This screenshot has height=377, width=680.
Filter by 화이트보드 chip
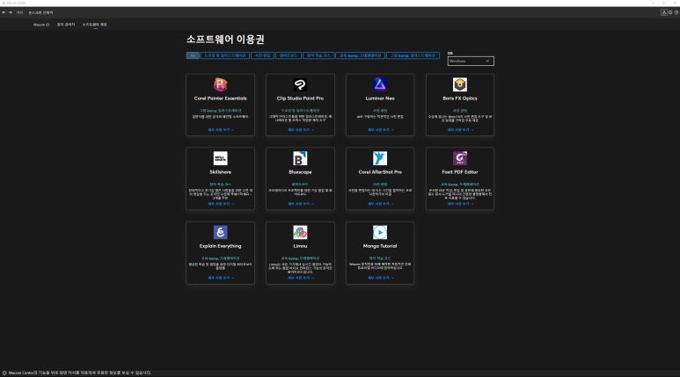pos(289,55)
